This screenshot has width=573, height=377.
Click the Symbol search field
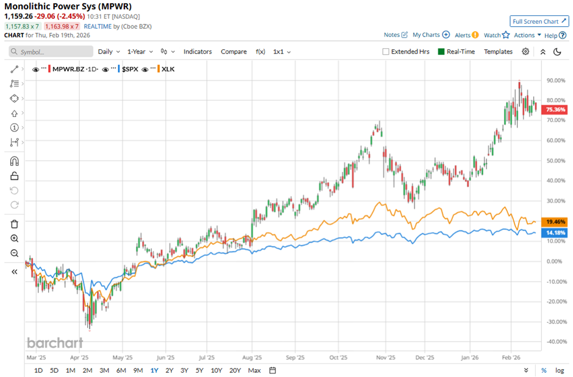pyautogui.click(x=50, y=52)
